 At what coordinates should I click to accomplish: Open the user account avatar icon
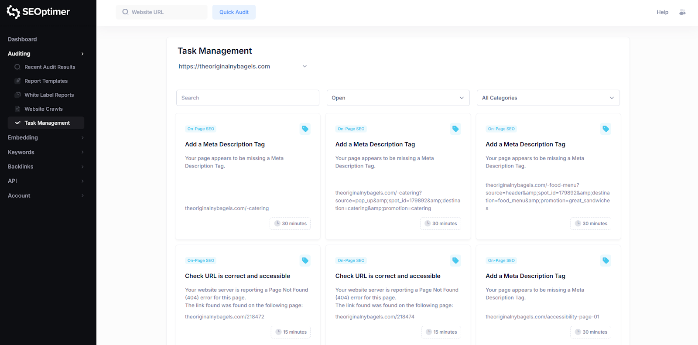682,12
